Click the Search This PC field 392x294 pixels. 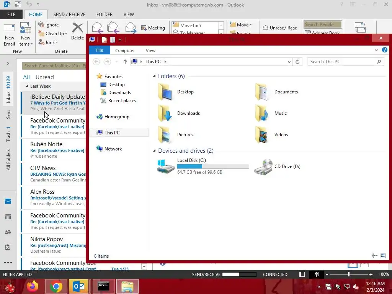[x=345, y=62]
